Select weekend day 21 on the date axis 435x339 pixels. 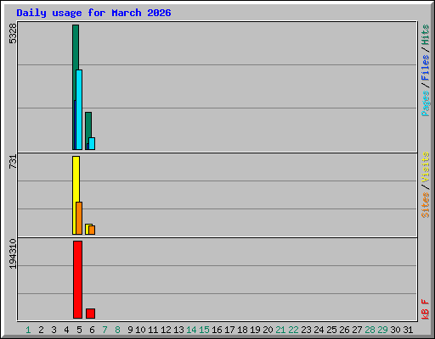280,330
